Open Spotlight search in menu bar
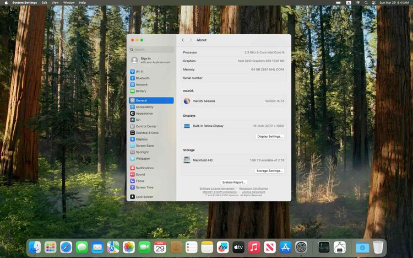Viewport: 413px width, 258px height. pyautogui.click(x=366, y=3)
